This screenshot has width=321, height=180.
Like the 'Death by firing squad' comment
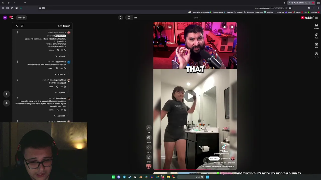[65, 87]
